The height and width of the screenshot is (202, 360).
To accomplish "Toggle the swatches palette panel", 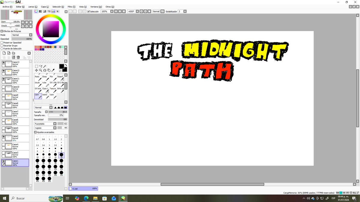I will point(53,11).
